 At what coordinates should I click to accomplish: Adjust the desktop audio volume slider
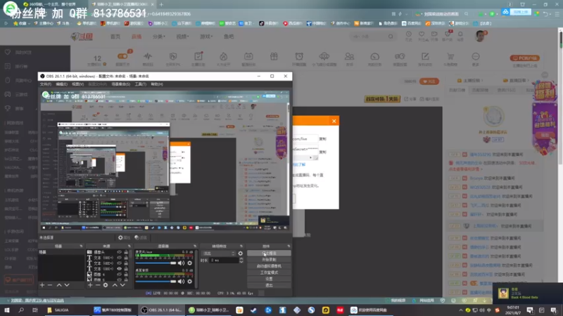[x=156, y=282]
